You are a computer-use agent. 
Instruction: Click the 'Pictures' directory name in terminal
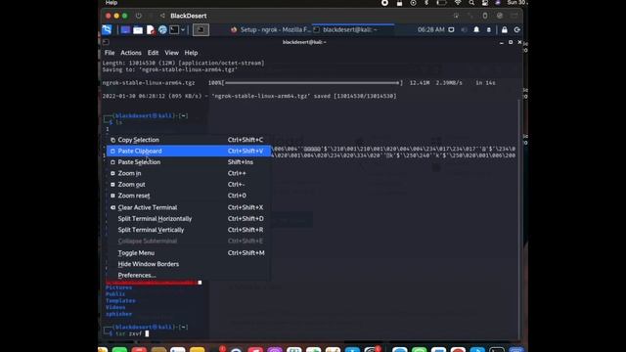(x=118, y=287)
